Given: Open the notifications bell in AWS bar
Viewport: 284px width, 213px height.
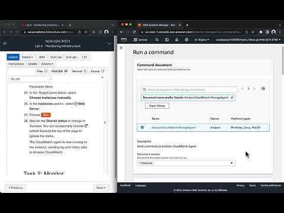Looking at the screenshot, I should pos(177,40).
